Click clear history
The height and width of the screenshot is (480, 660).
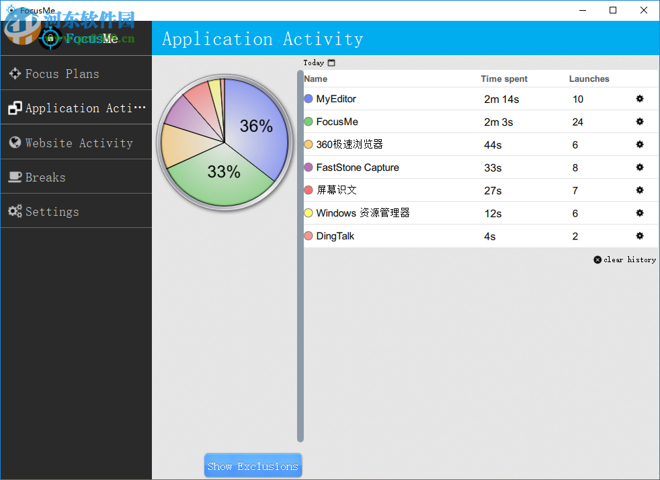pos(625,259)
